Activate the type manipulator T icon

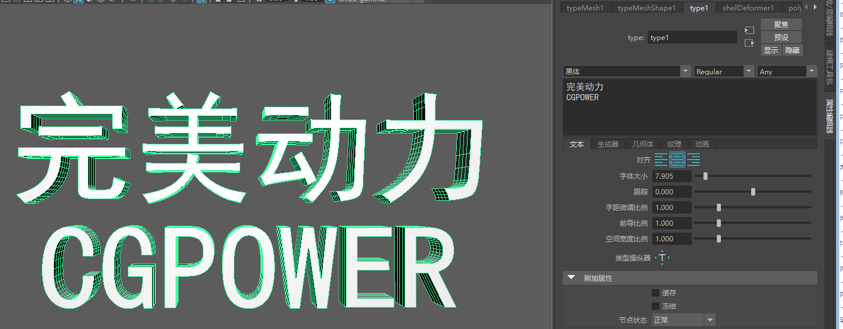(x=662, y=258)
